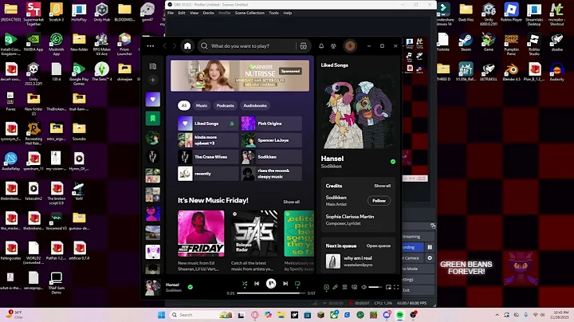Go back in Spotify navigation
574x322 pixels.
[165, 46]
